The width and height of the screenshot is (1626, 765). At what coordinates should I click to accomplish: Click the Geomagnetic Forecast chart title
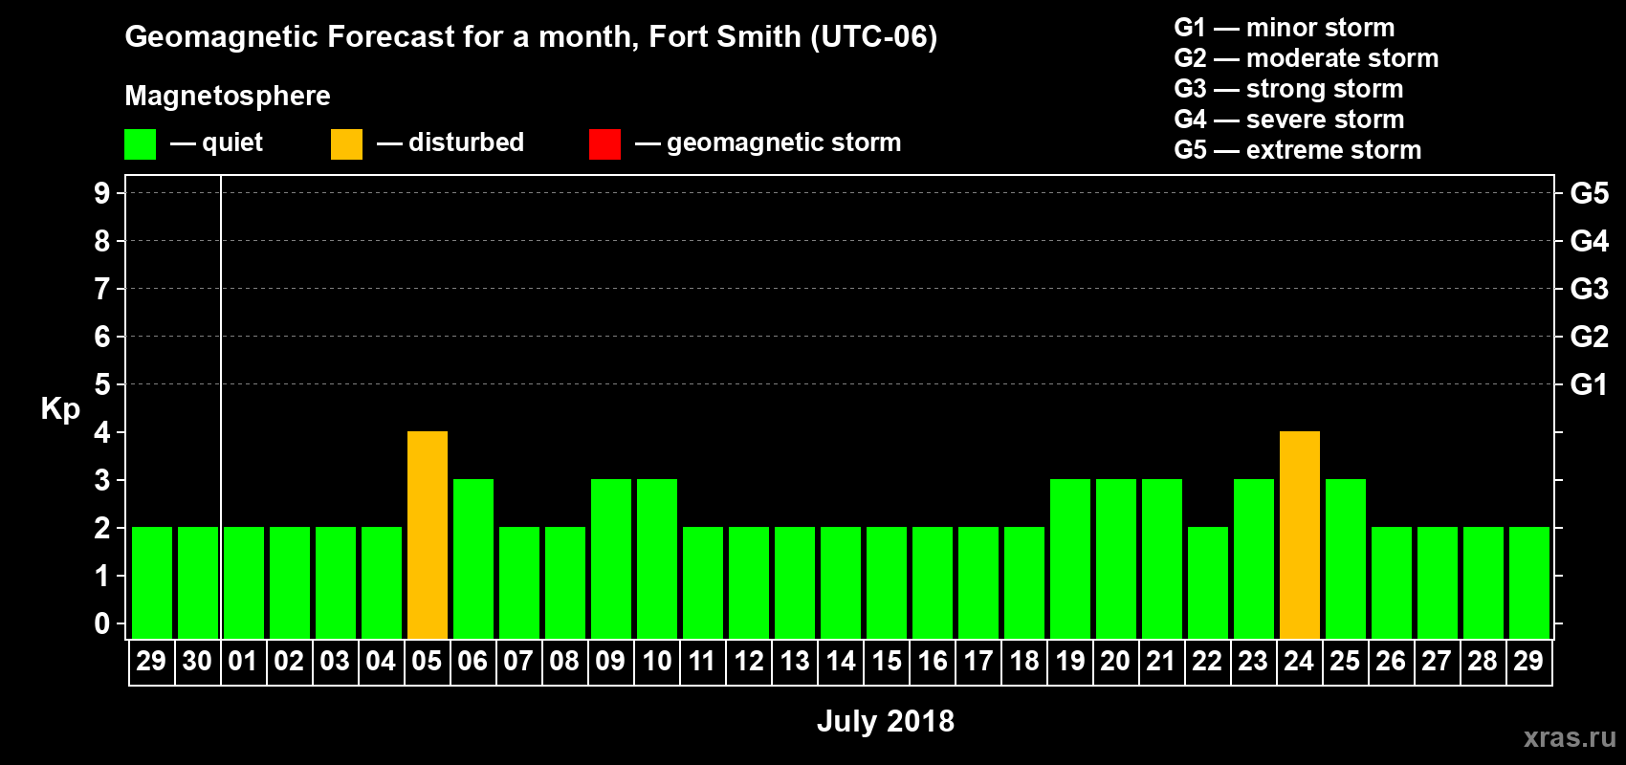(531, 36)
